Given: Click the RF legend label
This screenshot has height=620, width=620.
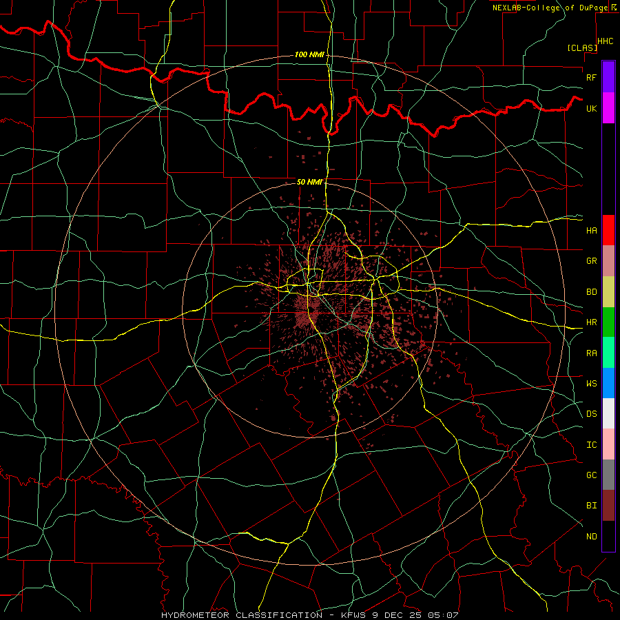Looking at the screenshot, I should pyautogui.click(x=591, y=77).
